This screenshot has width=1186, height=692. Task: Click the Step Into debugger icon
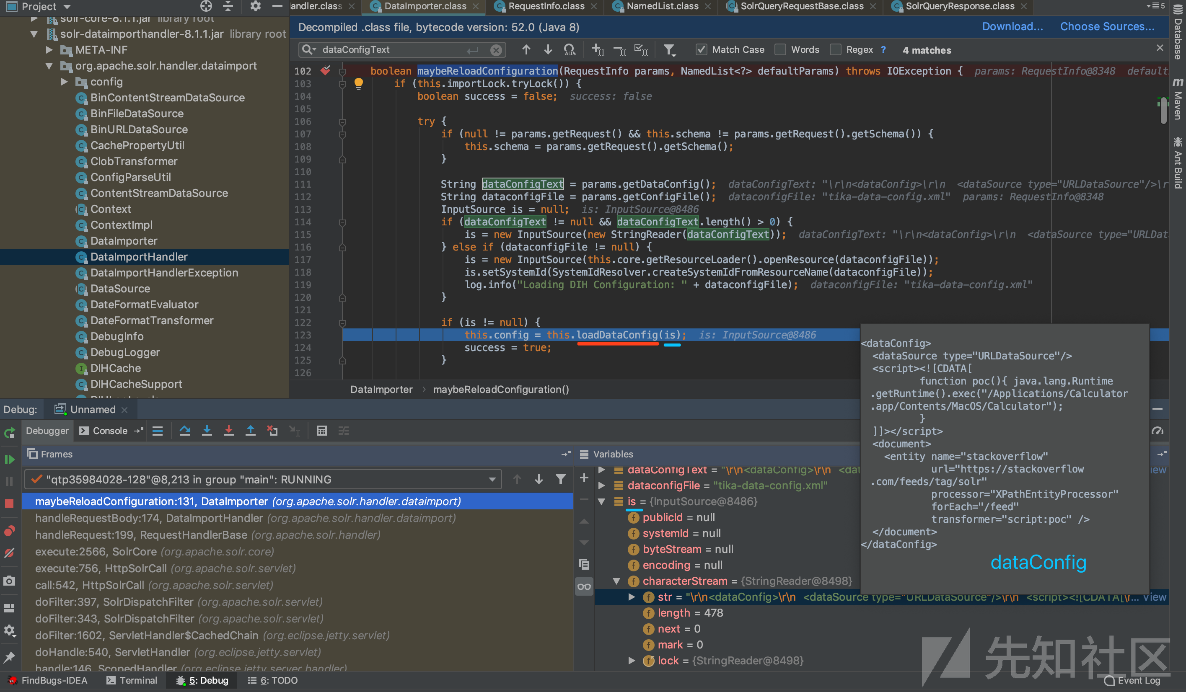click(207, 431)
